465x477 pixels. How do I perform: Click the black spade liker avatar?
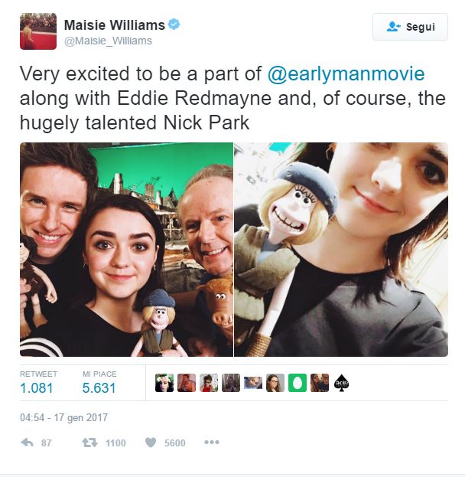pyautogui.click(x=342, y=383)
